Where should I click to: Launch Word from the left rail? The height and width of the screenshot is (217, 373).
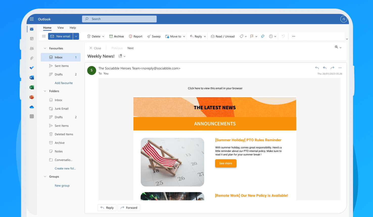coord(32,77)
